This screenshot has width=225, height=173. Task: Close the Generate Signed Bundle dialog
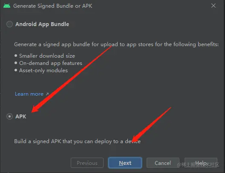click(x=213, y=6)
